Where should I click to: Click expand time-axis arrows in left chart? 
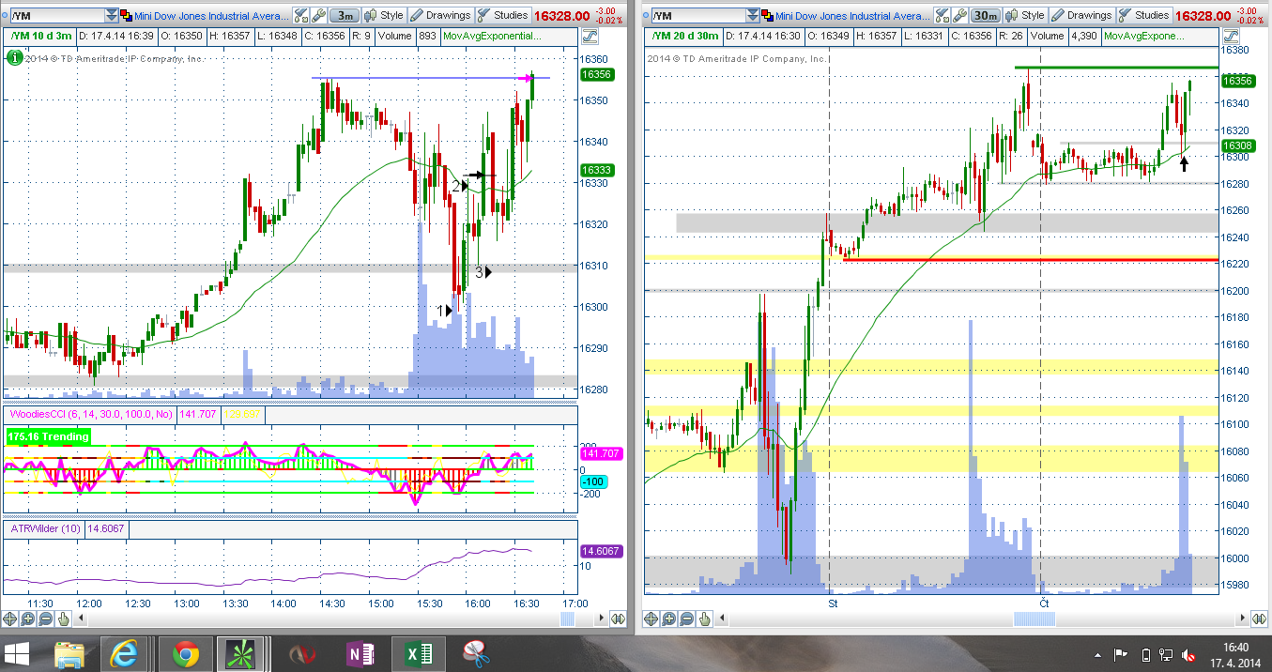(x=618, y=619)
